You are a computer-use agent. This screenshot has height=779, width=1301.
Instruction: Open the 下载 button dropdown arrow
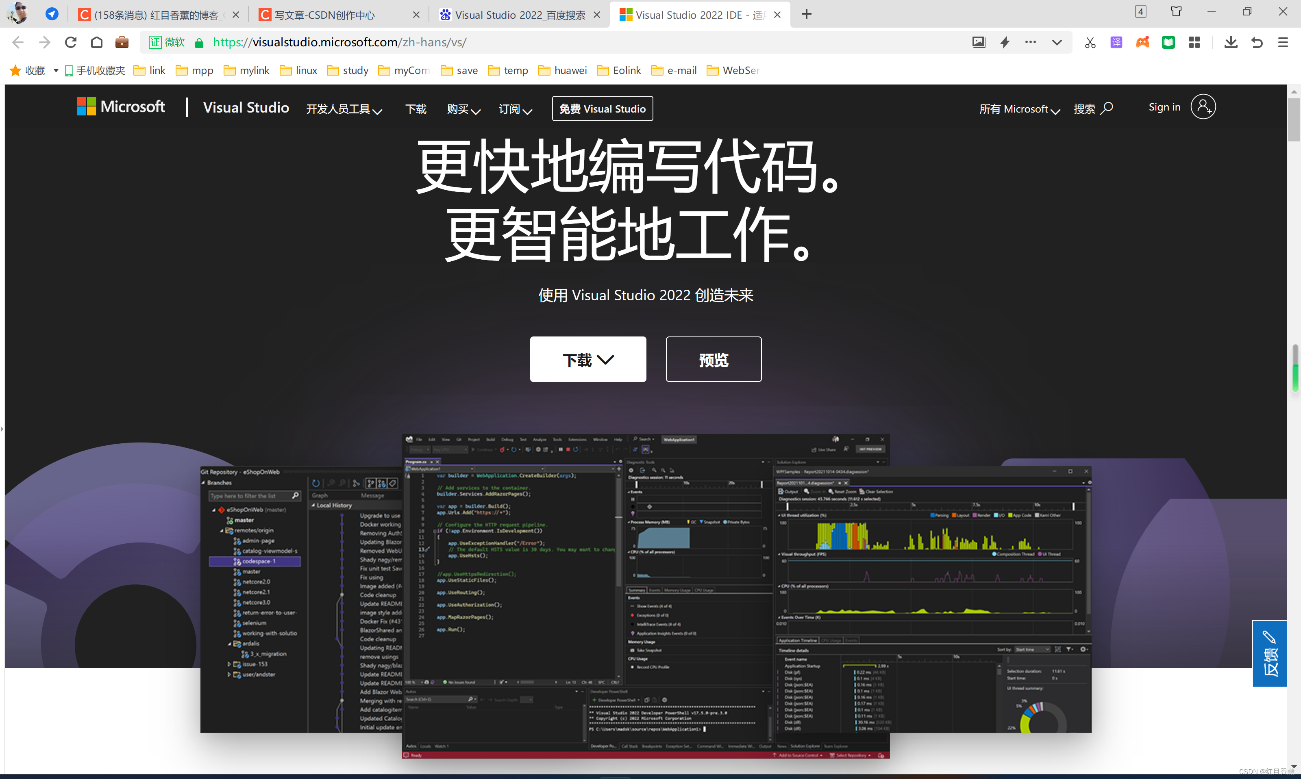point(607,360)
